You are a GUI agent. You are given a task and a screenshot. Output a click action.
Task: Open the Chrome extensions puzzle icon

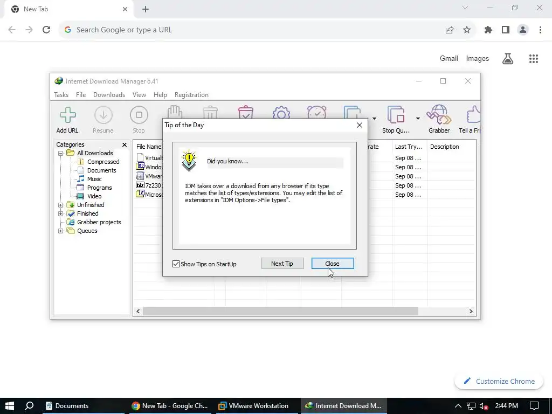488,30
